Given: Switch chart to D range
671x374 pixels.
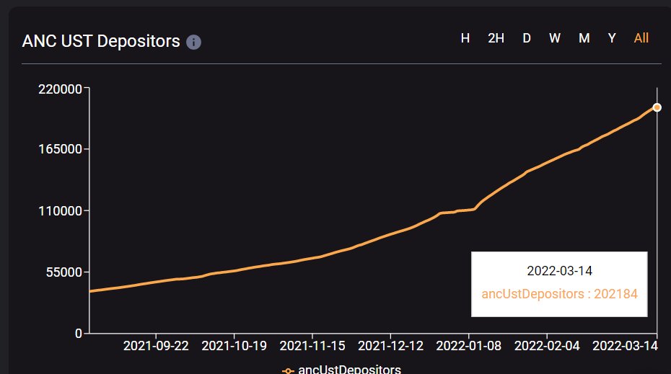Looking at the screenshot, I should click(527, 38).
